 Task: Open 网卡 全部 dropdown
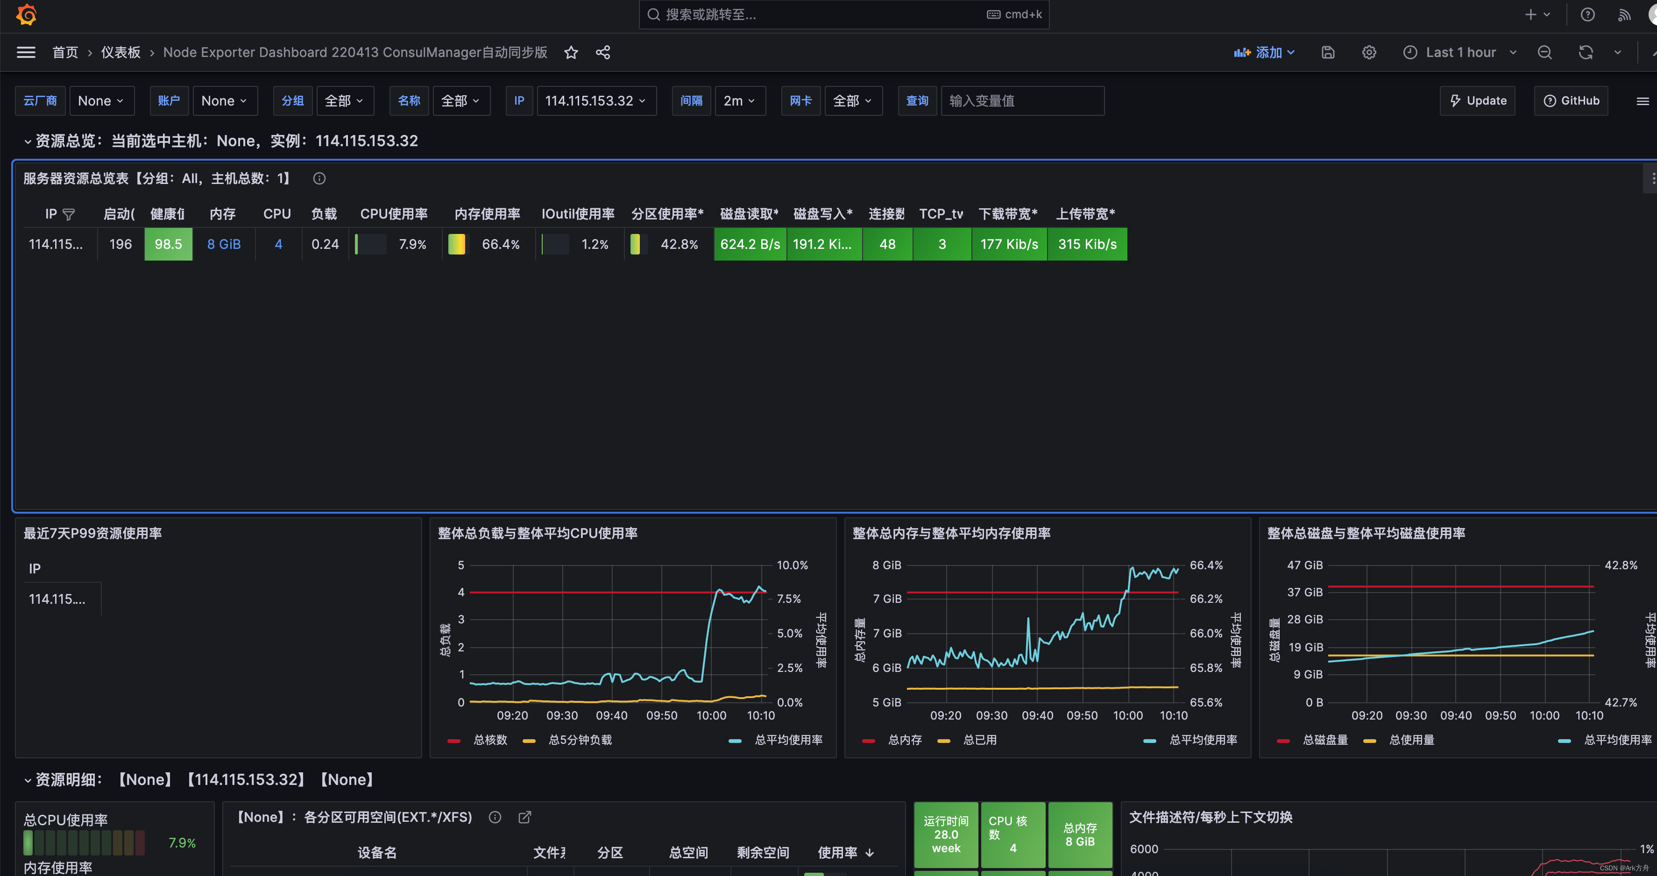point(853,101)
